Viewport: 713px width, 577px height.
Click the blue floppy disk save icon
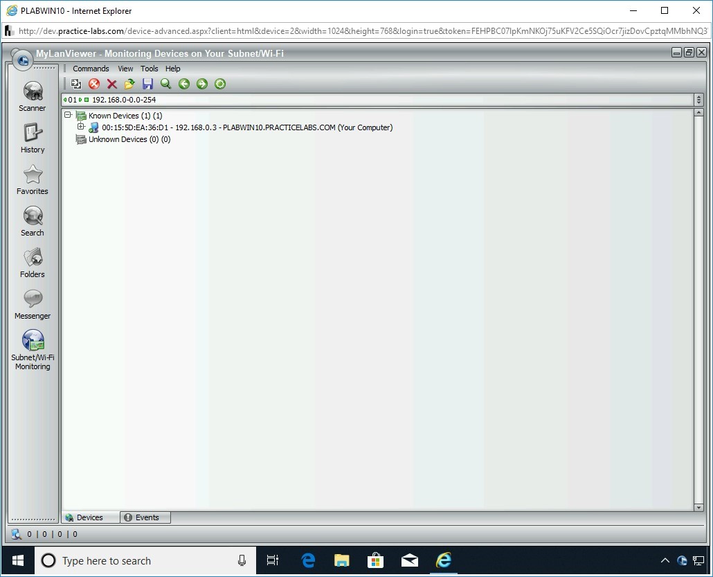147,84
